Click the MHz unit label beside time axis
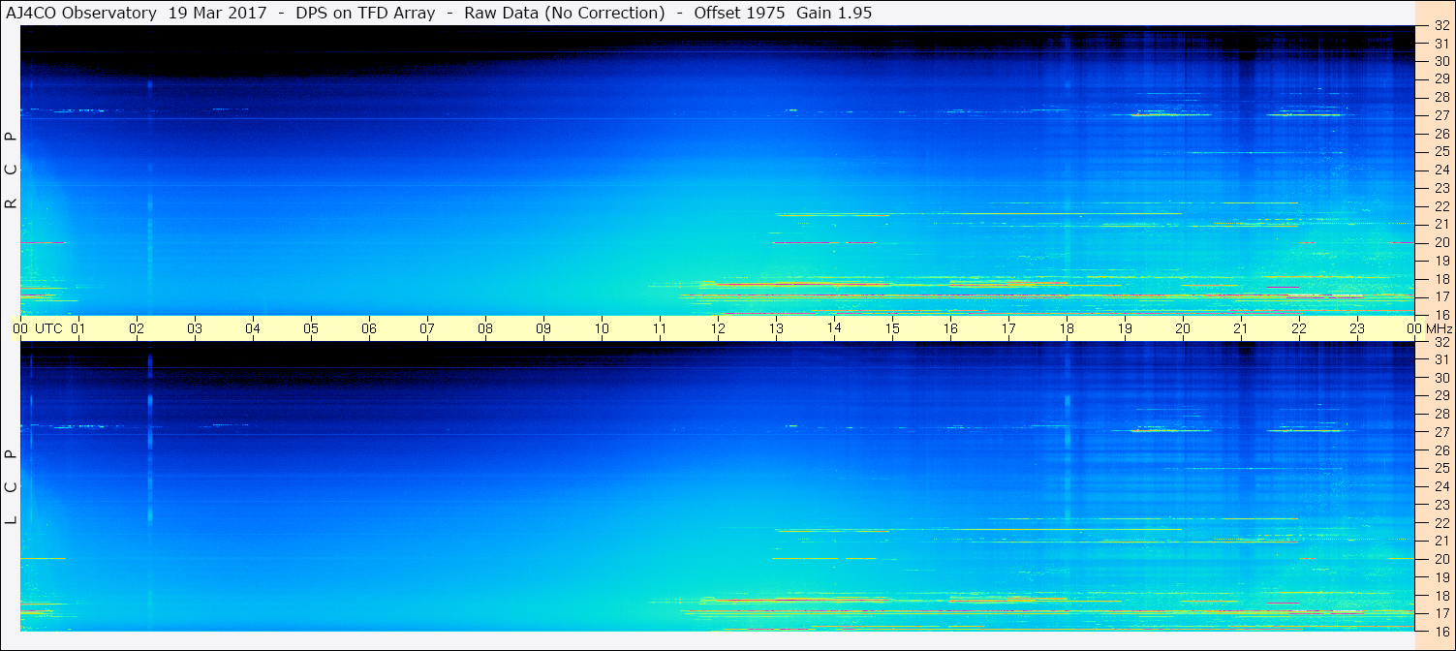Viewport: 1456px width, 651px height. [x=1438, y=328]
